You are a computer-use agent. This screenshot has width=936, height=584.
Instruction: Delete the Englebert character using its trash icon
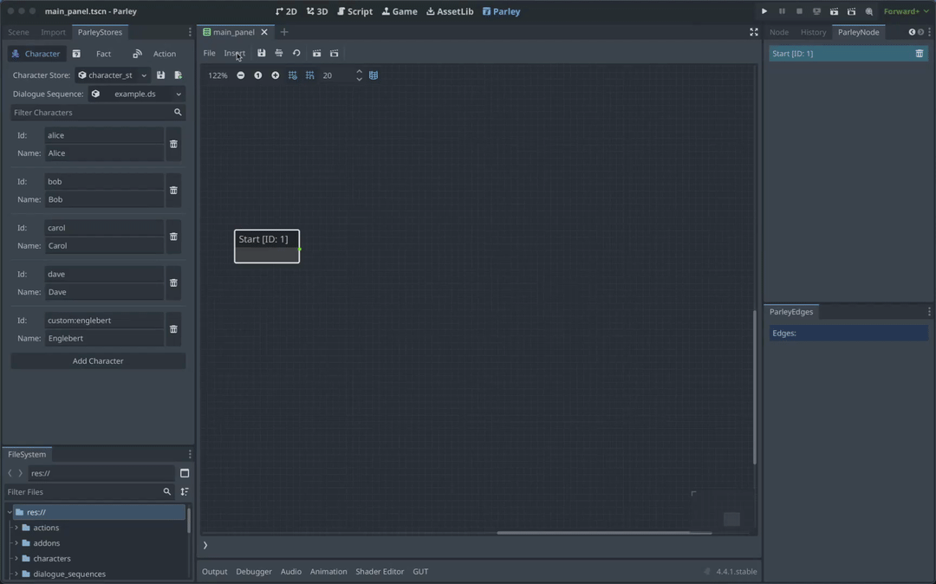pos(173,329)
